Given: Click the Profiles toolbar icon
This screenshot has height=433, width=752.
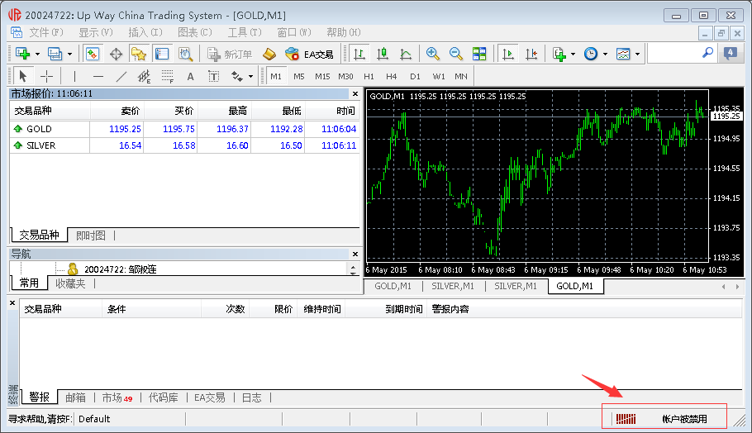Looking at the screenshot, I should click(55, 53).
